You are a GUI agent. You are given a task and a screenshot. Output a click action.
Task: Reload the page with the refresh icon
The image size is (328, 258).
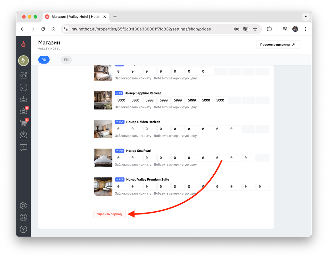(x=43, y=29)
